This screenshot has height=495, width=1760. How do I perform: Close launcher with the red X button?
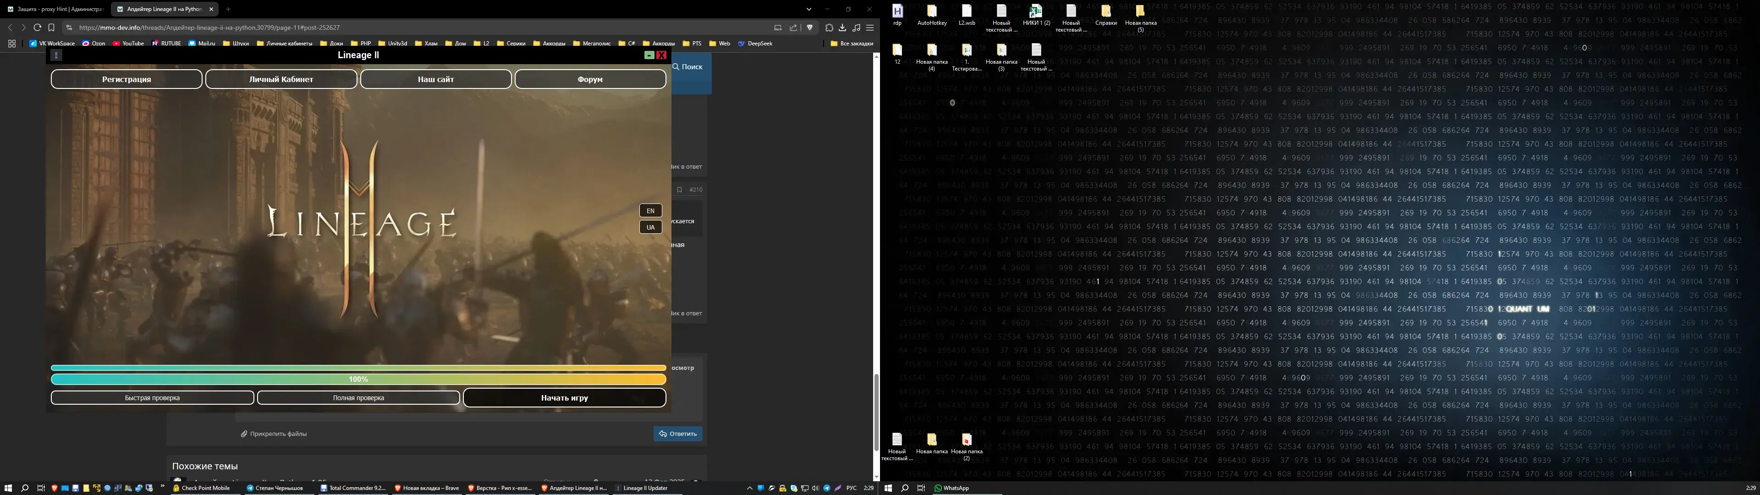pyautogui.click(x=661, y=55)
